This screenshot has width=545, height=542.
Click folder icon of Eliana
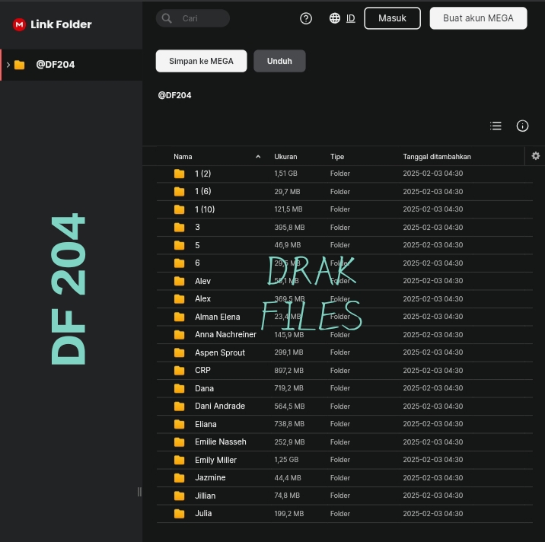[x=180, y=424]
